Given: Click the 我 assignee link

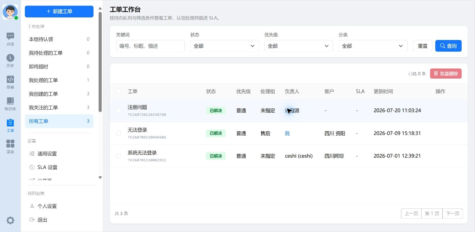Looking at the screenshot, I should pyautogui.click(x=287, y=134).
